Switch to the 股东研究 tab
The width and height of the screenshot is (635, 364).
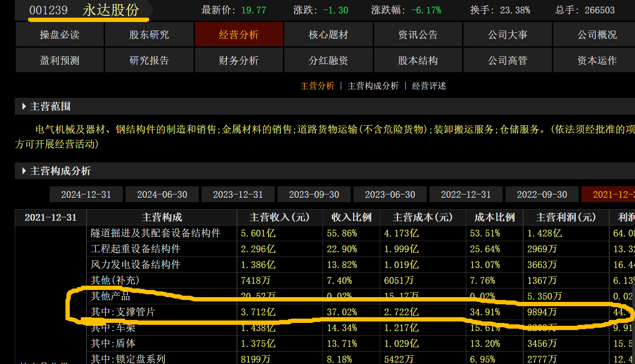149,34
